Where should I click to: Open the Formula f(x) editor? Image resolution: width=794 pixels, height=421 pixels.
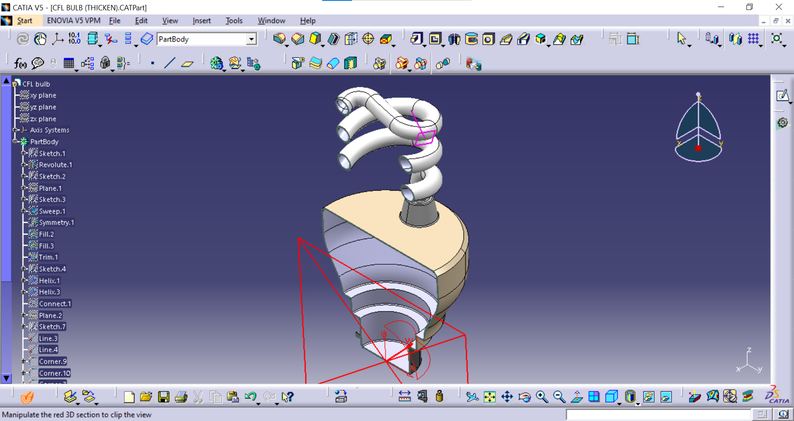pos(20,63)
